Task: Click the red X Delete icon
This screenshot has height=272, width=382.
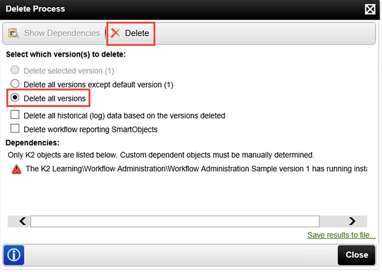Action: click(x=115, y=33)
